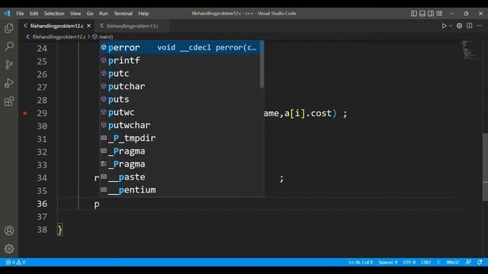Expand the run button dropdown arrow
488x274 pixels.
451,26
